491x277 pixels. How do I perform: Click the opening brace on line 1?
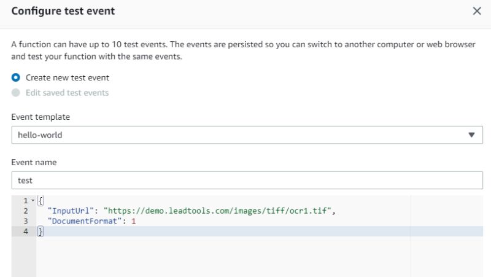[41, 201]
